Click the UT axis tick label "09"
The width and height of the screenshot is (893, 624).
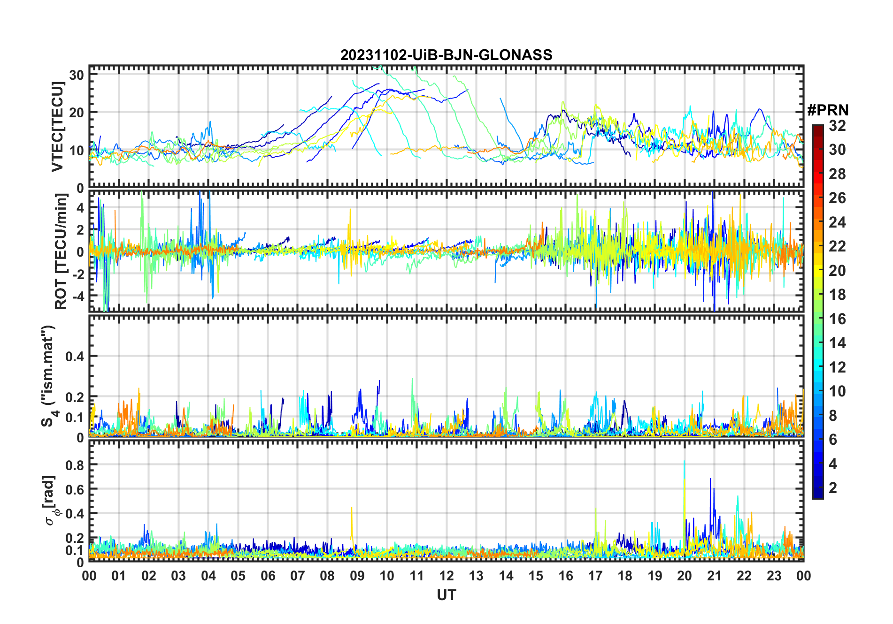357,576
